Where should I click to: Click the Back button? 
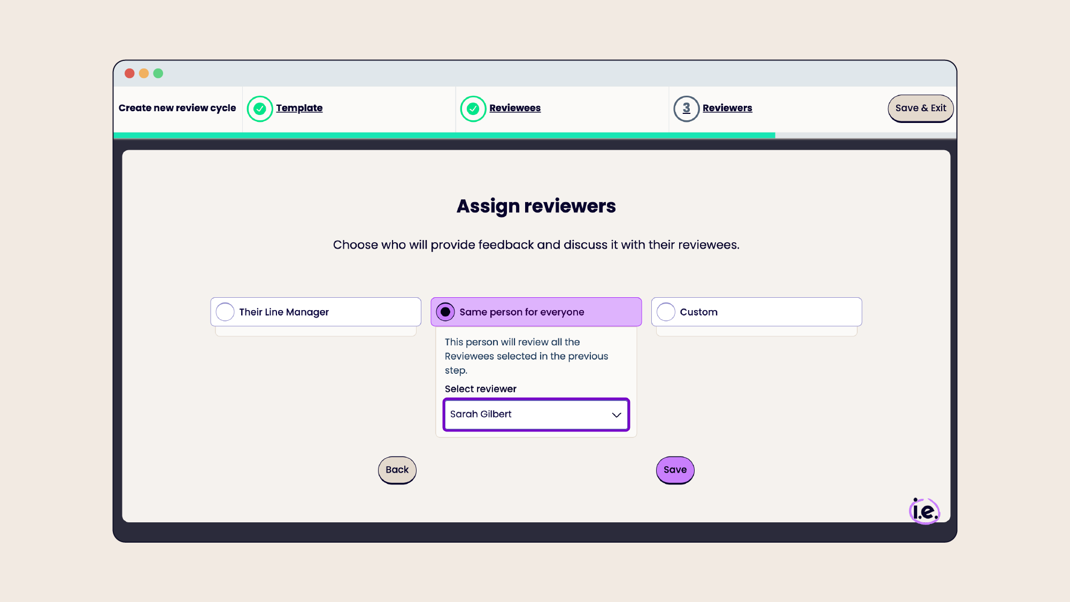point(397,470)
